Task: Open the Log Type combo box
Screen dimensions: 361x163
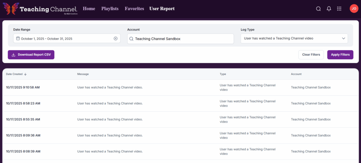Action: click(x=294, y=38)
